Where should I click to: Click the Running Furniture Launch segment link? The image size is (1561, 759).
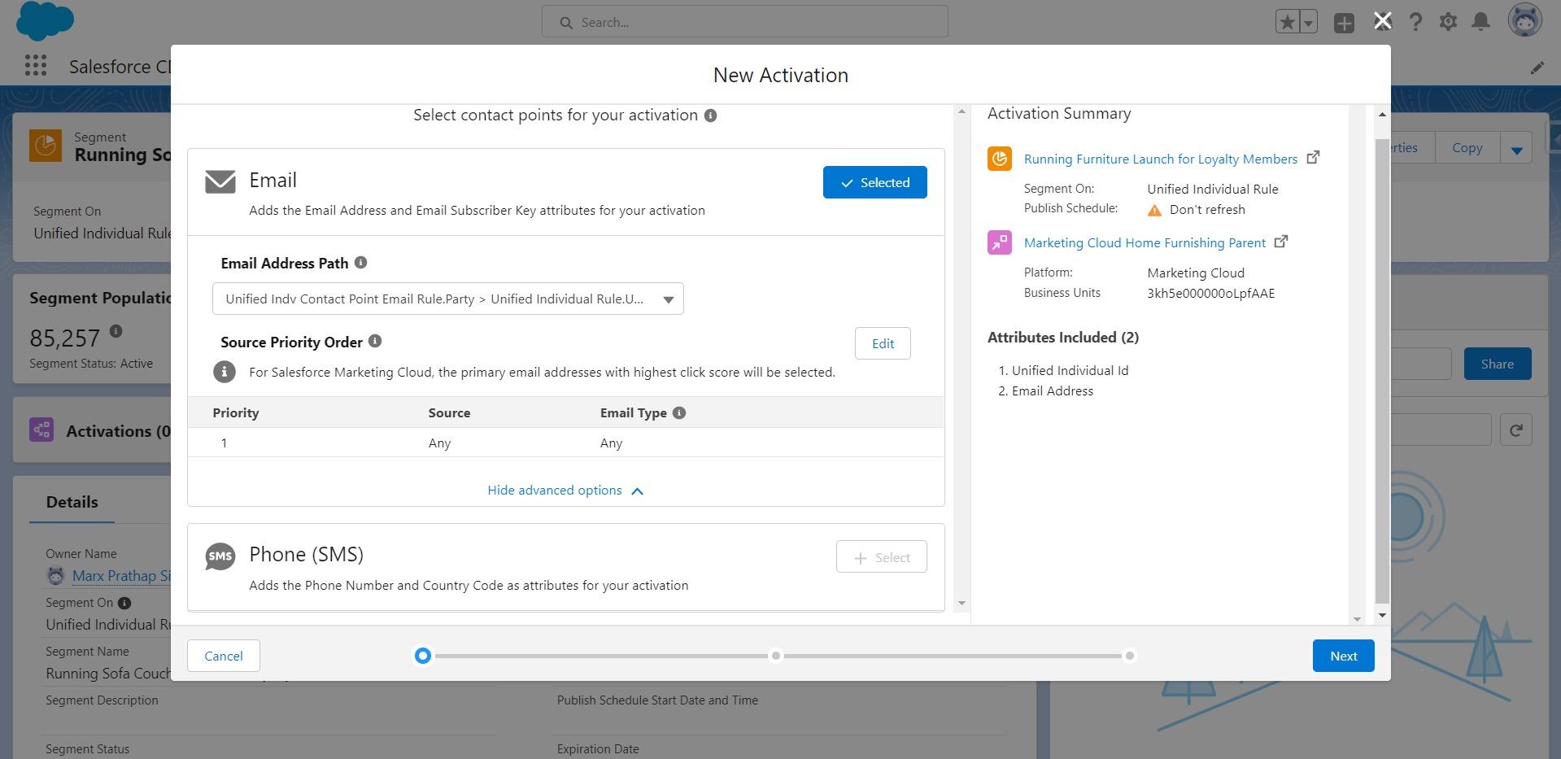pyautogui.click(x=1160, y=159)
